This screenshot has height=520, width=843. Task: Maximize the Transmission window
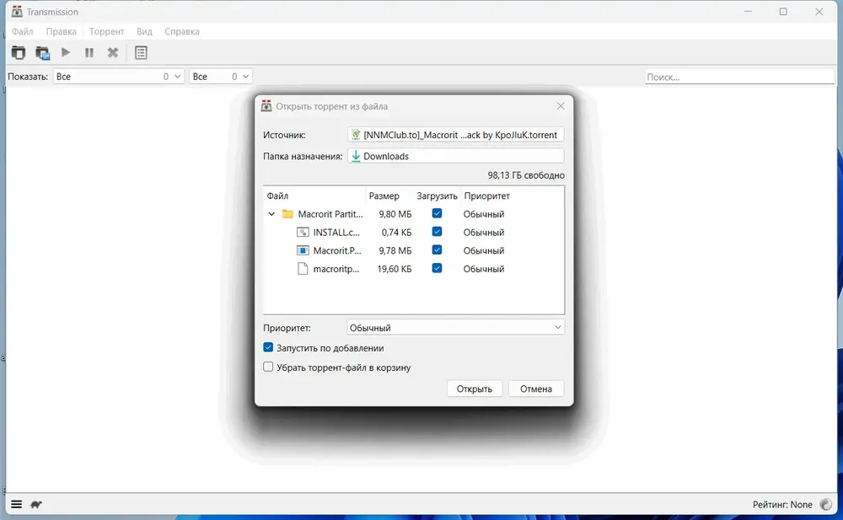(x=783, y=11)
